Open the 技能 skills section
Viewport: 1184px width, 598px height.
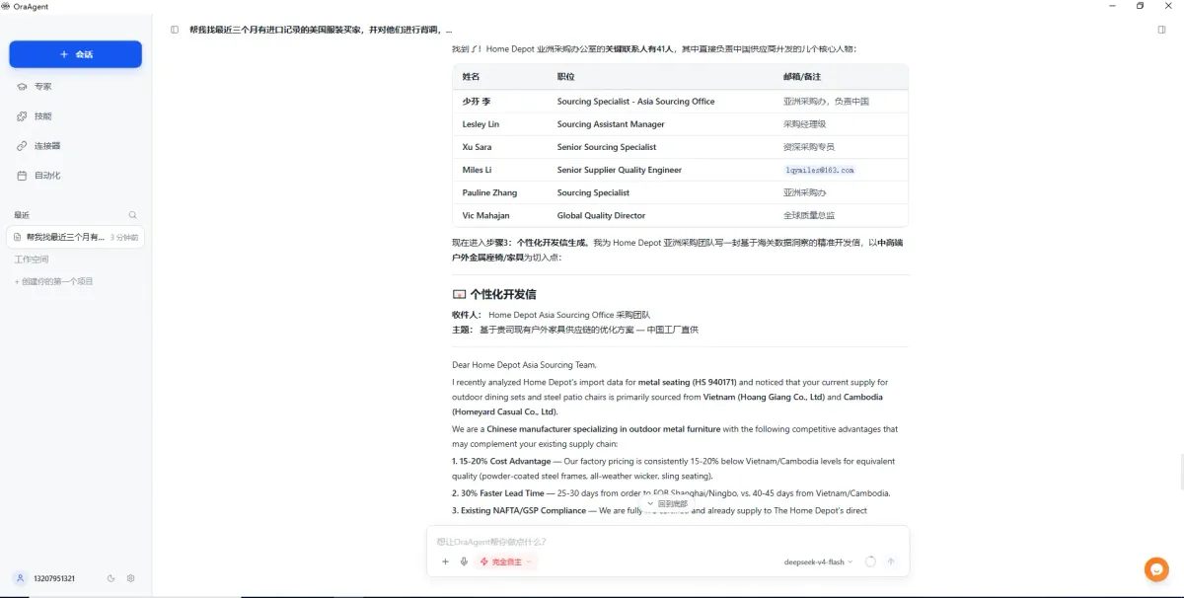[x=35, y=116]
